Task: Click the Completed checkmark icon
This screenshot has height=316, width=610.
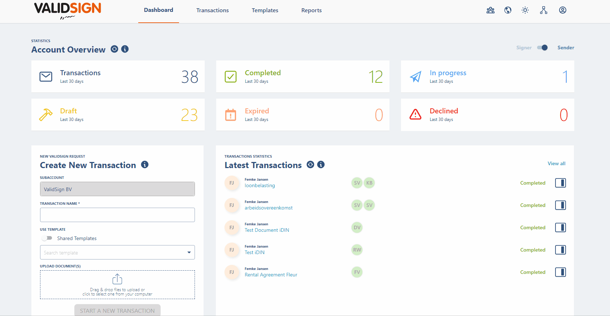Action: coord(231,77)
